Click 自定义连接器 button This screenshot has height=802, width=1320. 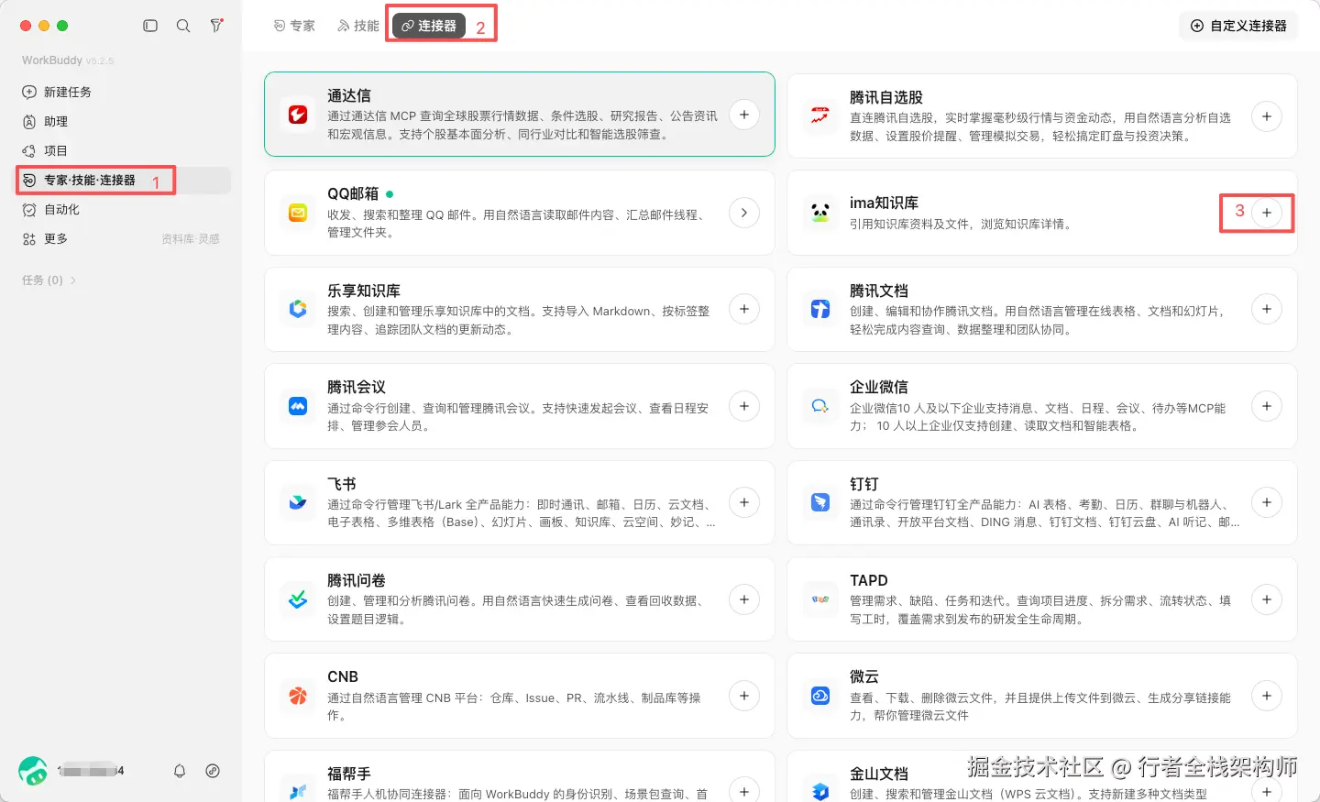point(1238,26)
